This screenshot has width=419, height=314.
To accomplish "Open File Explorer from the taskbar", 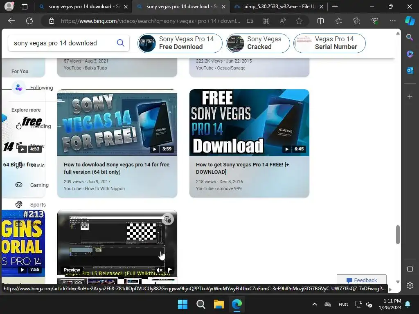I will [x=219, y=304].
